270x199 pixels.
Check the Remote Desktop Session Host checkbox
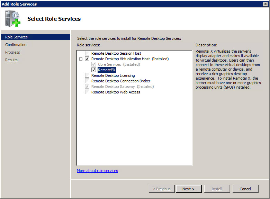87,53
